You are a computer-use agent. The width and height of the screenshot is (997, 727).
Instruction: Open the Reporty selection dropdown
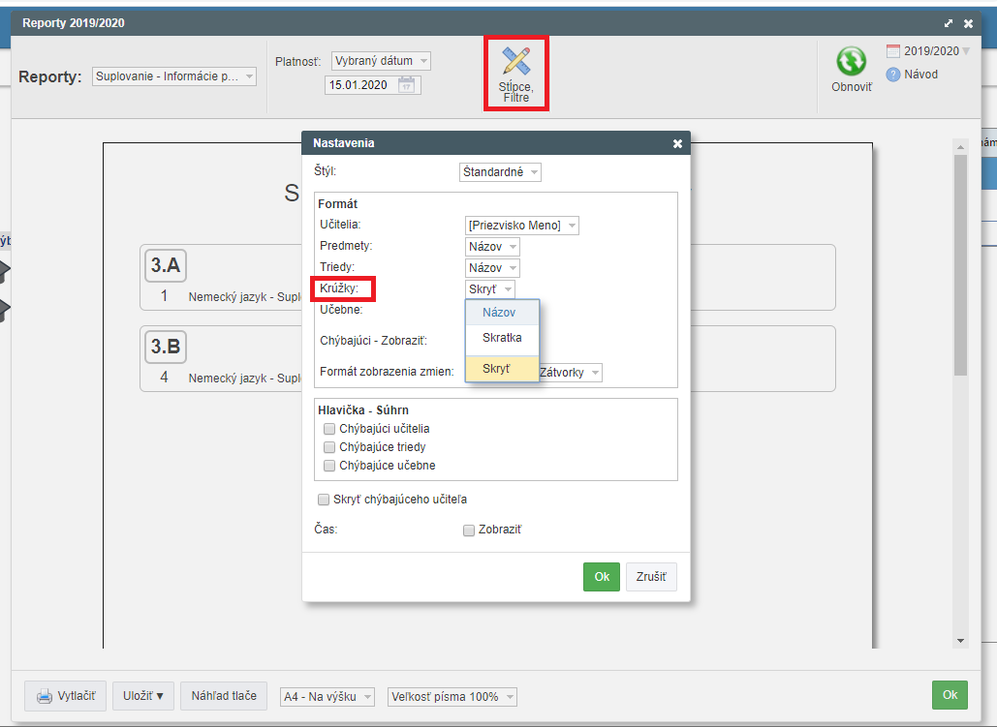click(174, 76)
